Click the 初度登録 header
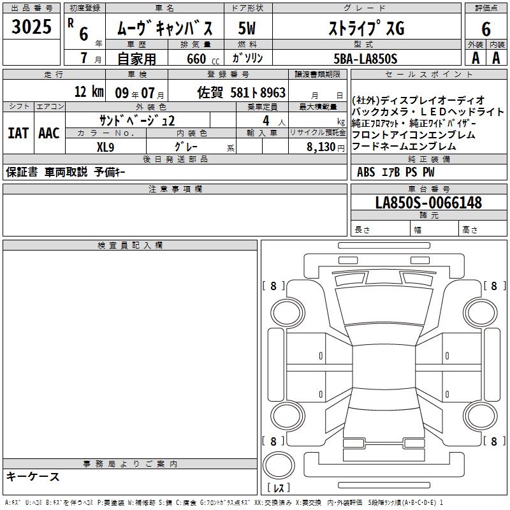Screen dimensions: 510x510 85,8
